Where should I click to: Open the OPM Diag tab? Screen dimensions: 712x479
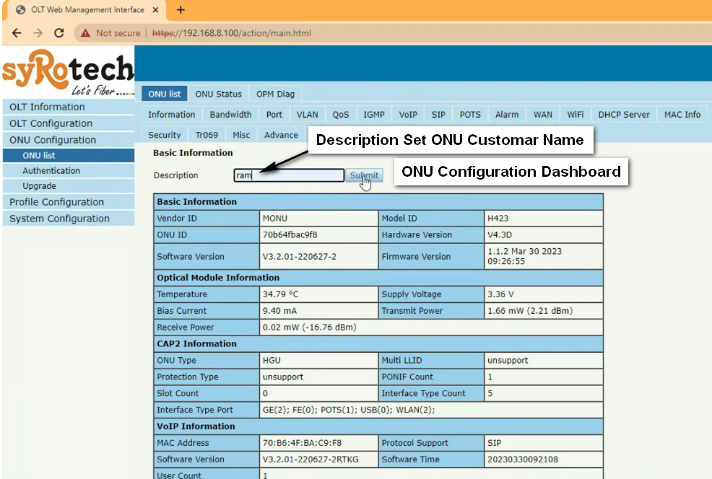pyautogui.click(x=275, y=94)
